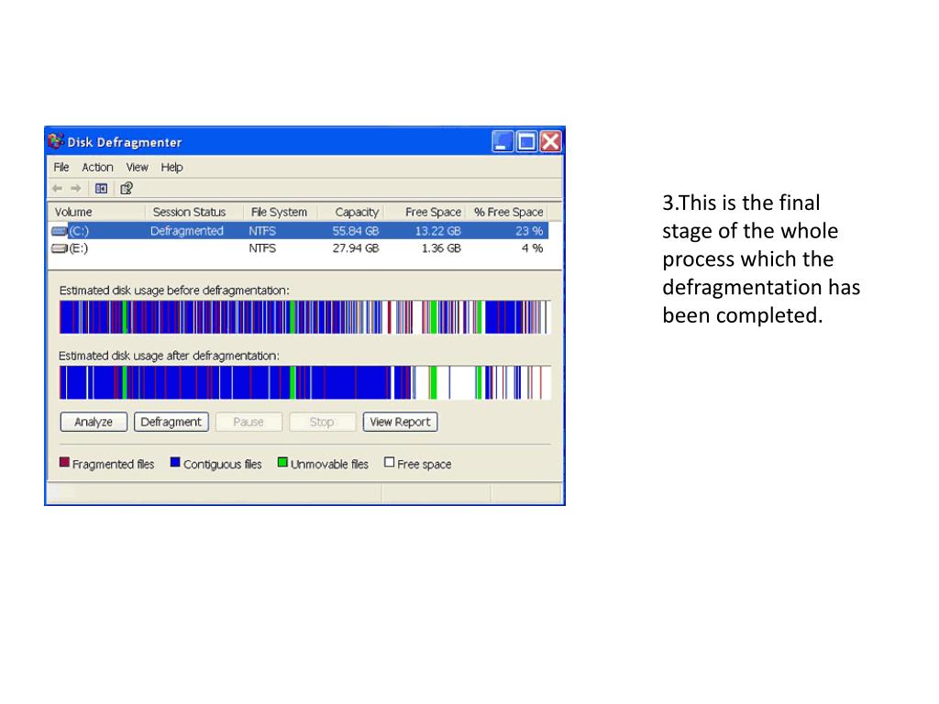The height and width of the screenshot is (704, 939).
Task: Click the File System column header
Action: point(281,212)
